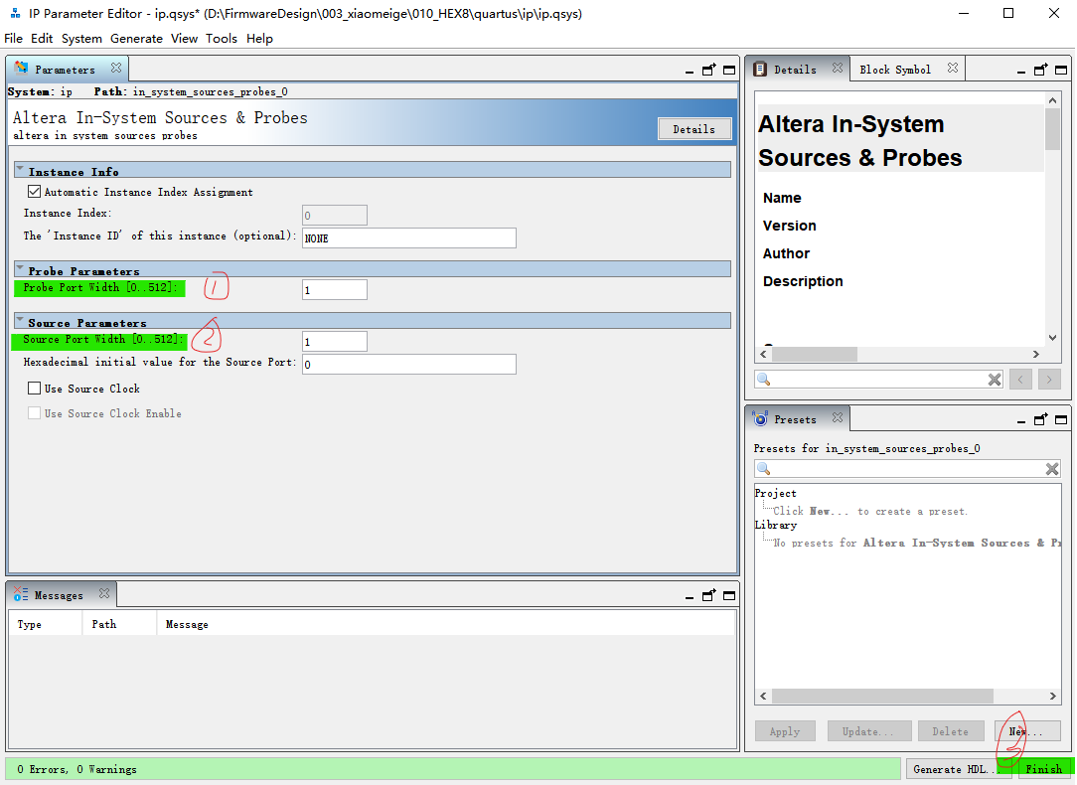Viewport: 1077px width, 785px height.
Task: Clear the Presets search box
Action: pyautogui.click(x=1052, y=468)
